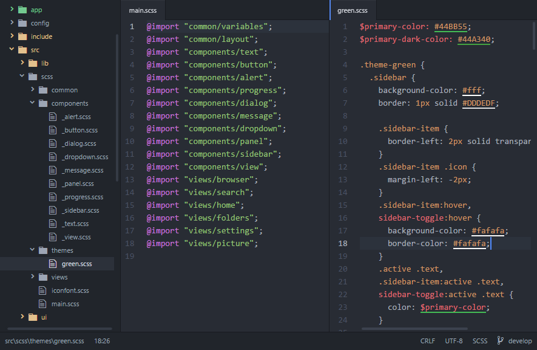
Task: Click the git branch icon in status bar
Action: [501, 340]
